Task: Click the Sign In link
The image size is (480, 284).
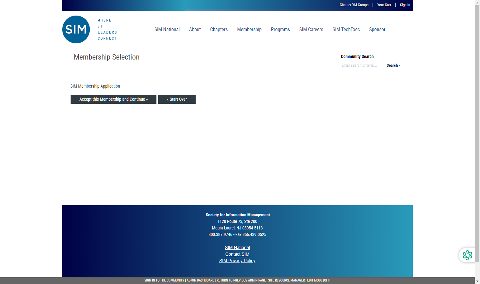Action: point(405,5)
